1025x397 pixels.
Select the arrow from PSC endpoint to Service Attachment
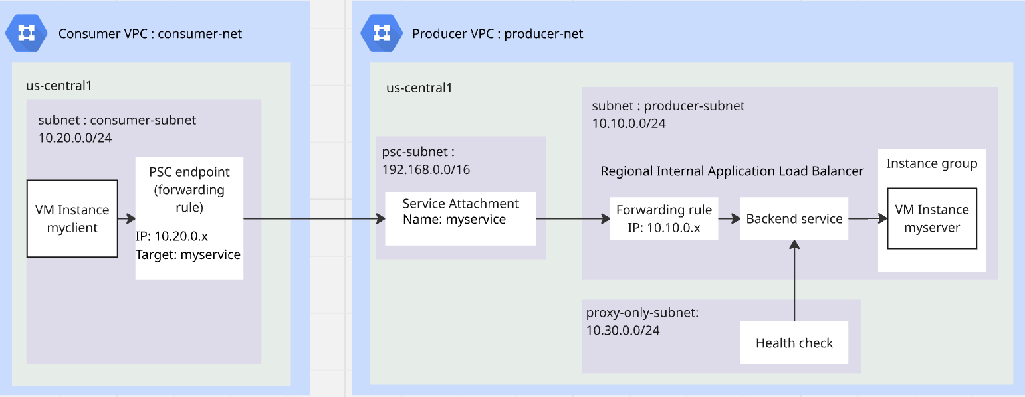click(314, 218)
